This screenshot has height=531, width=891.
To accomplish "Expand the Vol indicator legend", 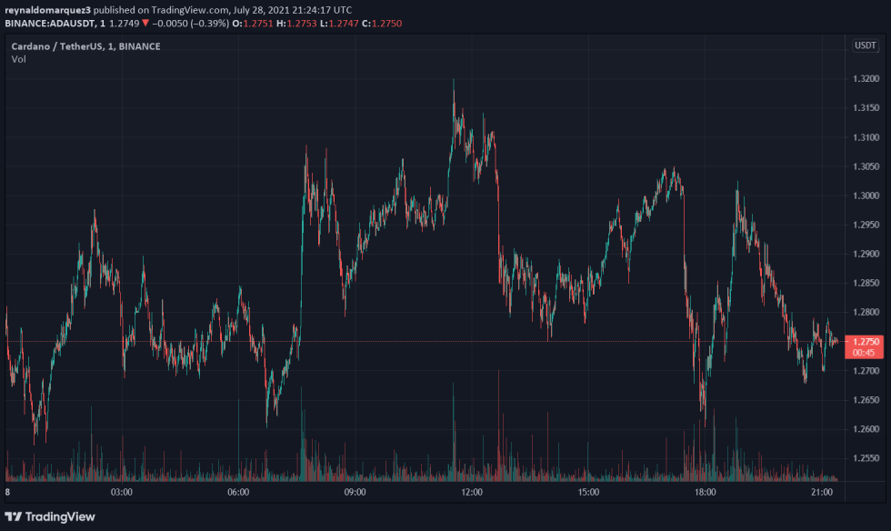I will tap(18, 59).
